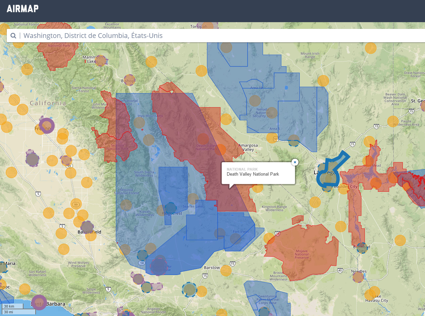The width and height of the screenshot is (425, 316).
Task: Click the 'Inyo Mountains' label
Action: tap(150, 116)
